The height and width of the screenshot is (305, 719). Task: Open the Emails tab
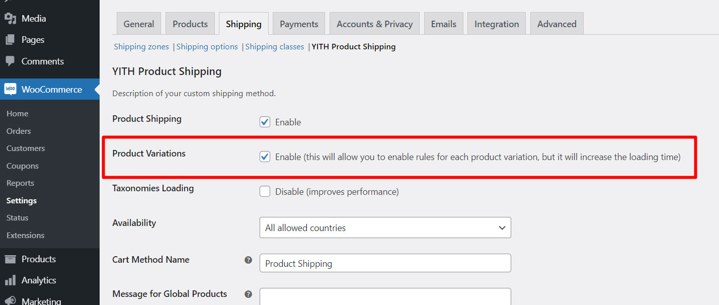click(444, 24)
